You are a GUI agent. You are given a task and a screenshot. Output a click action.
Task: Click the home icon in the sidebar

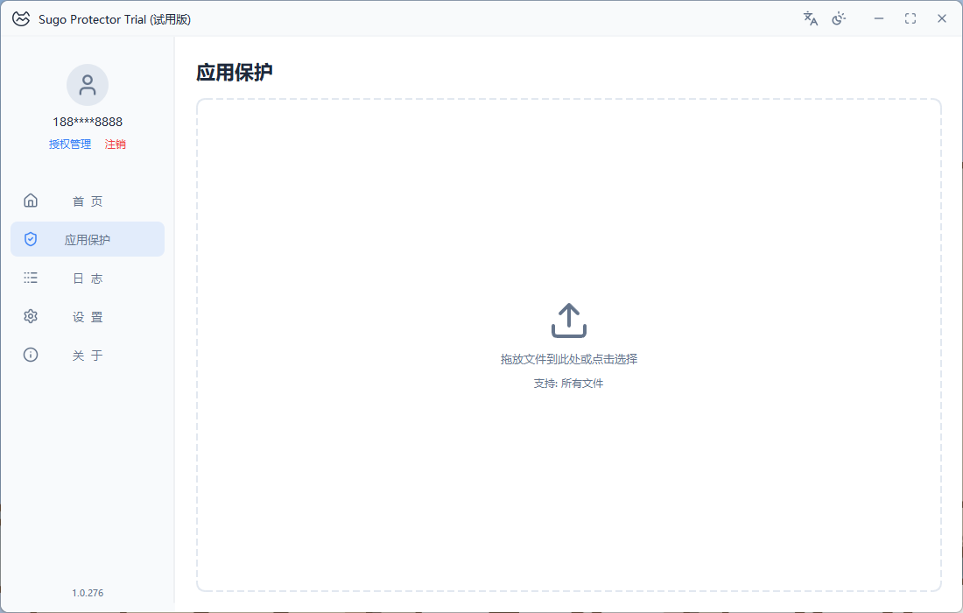(x=31, y=201)
